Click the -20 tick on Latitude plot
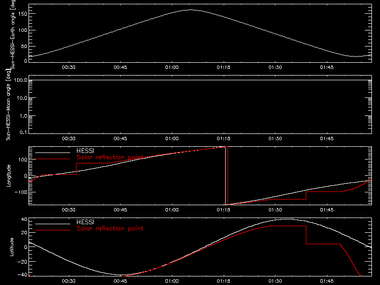This screenshot has width=380, height=285. tap(22, 262)
